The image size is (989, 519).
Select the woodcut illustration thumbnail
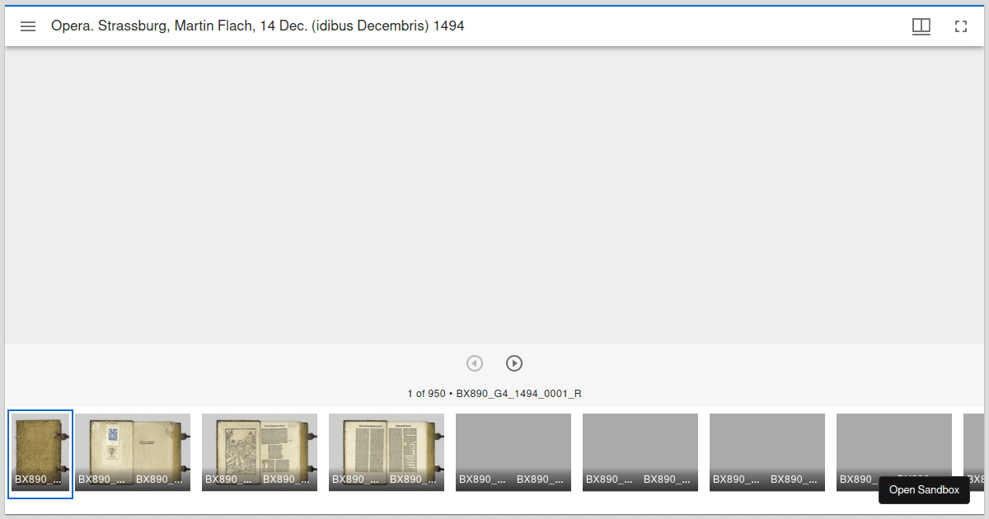click(x=259, y=452)
